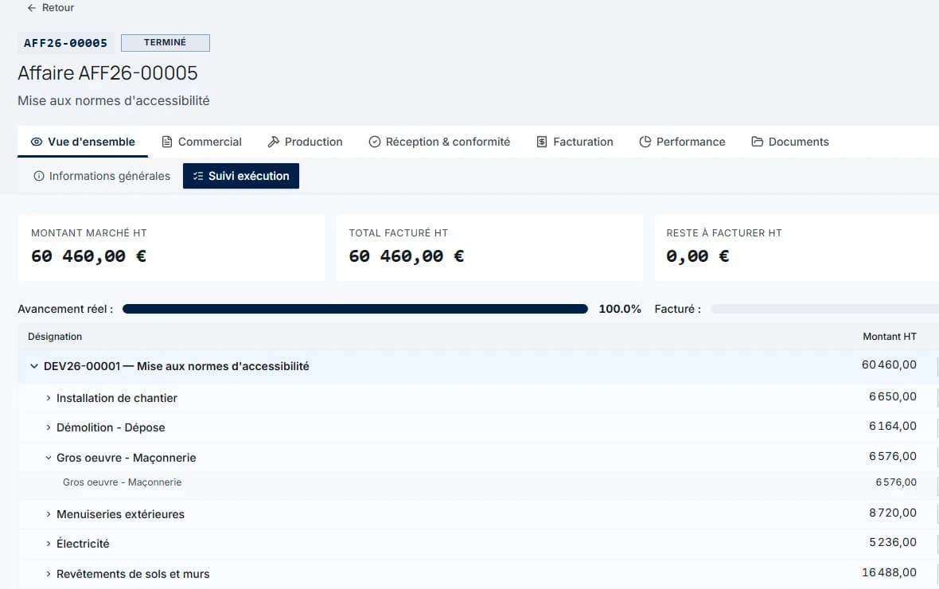The width and height of the screenshot is (939, 589).
Task: Select the Suivi exécution sub-tab
Action: click(x=241, y=176)
